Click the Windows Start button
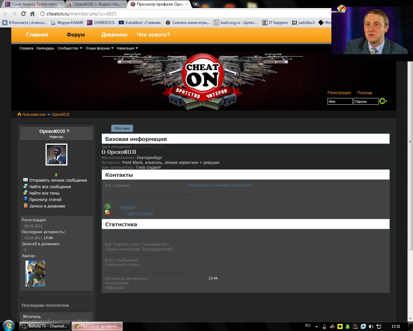The height and width of the screenshot is (331, 413). click(x=9, y=326)
